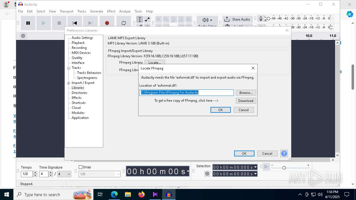Screen dimensions: 356x200
Task: Click Fit Project to Width zoom icon
Action: tap(181, 19)
